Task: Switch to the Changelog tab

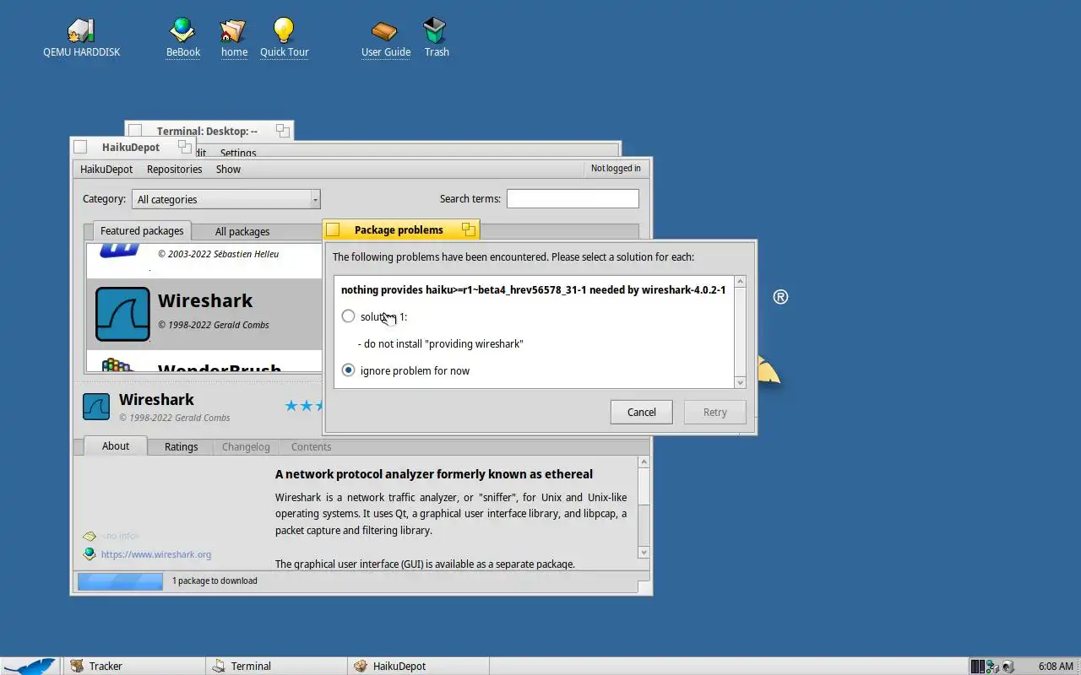Action: tap(246, 446)
